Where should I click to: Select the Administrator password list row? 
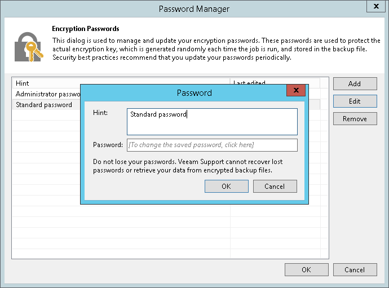point(47,94)
